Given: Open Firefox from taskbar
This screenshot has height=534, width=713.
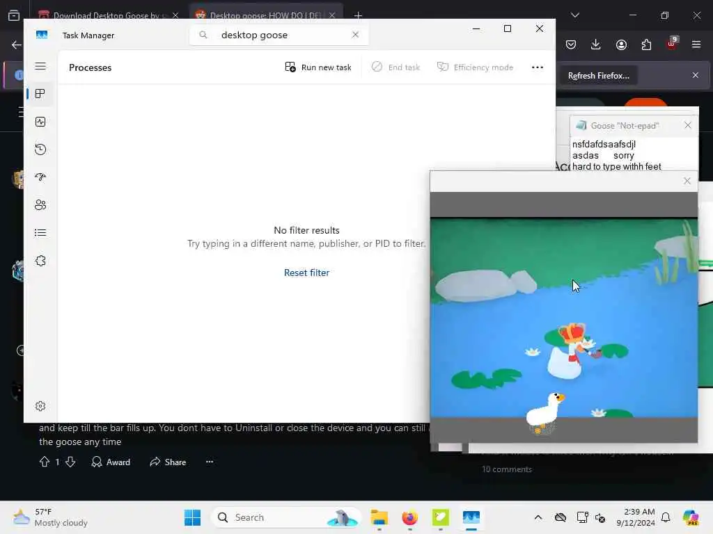Looking at the screenshot, I should click(409, 517).
